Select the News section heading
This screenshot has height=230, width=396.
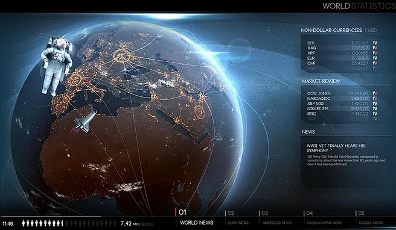tap(308, 132)
